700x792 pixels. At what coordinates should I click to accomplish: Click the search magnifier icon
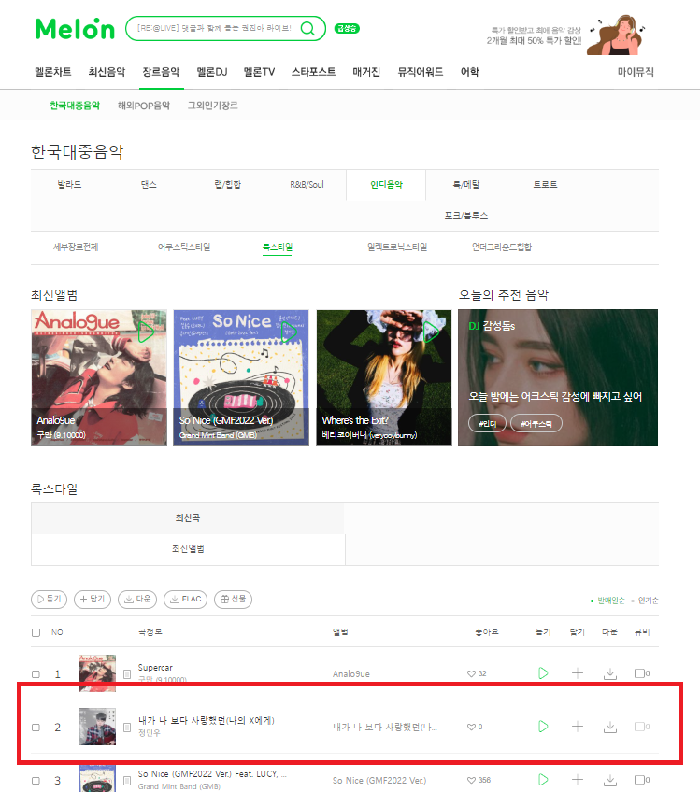307,28
